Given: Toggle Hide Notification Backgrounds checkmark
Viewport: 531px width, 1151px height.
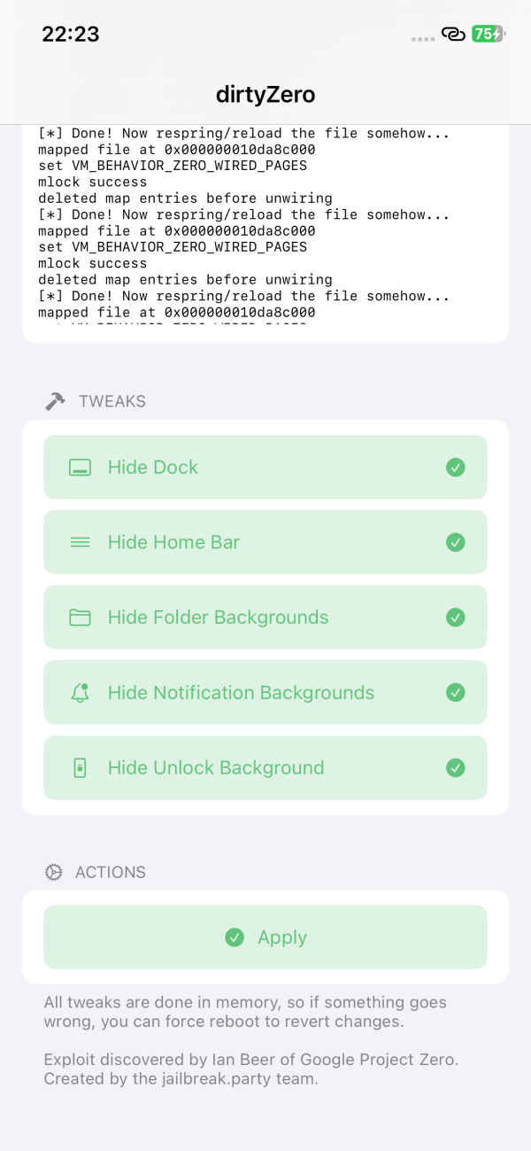Looking at the screenshot, I should (456, 693).
